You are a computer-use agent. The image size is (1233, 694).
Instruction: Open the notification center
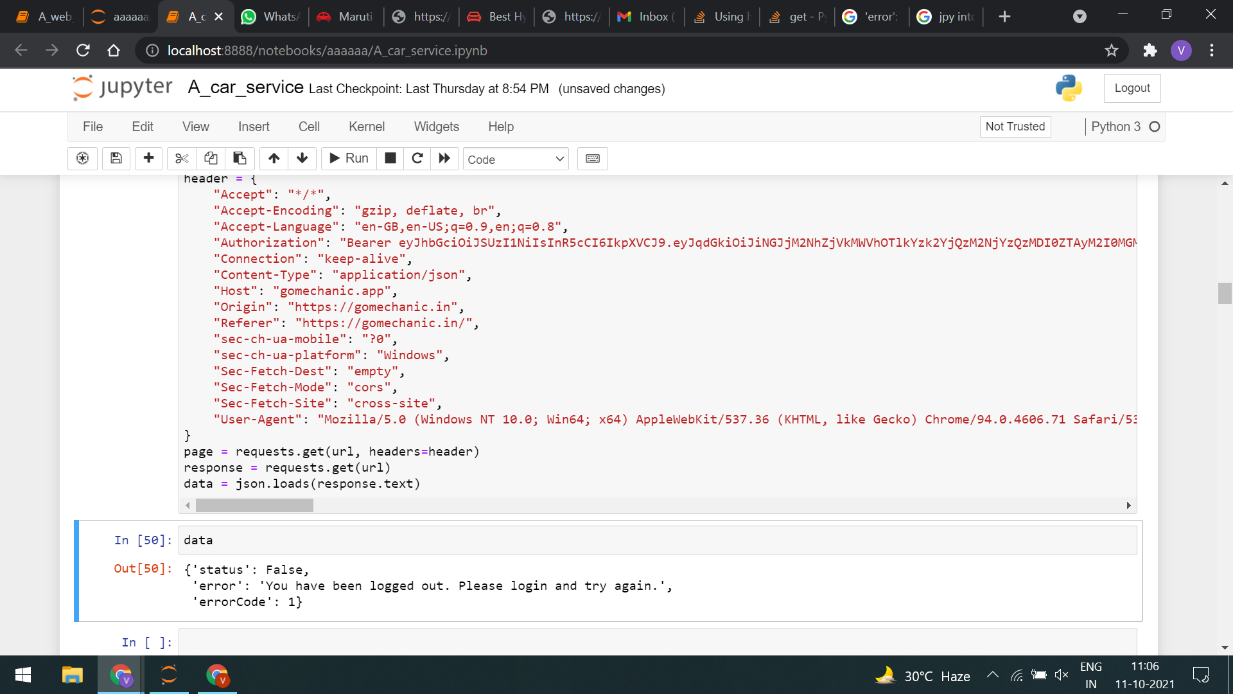1200,675
